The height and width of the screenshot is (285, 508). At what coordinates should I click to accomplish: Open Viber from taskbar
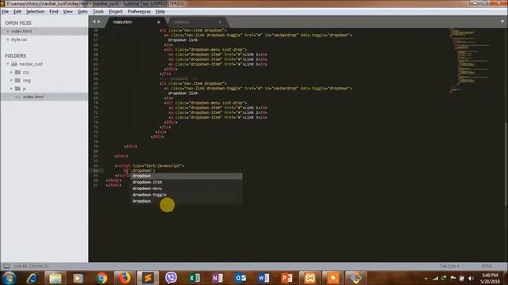click(x=171, y=278)
